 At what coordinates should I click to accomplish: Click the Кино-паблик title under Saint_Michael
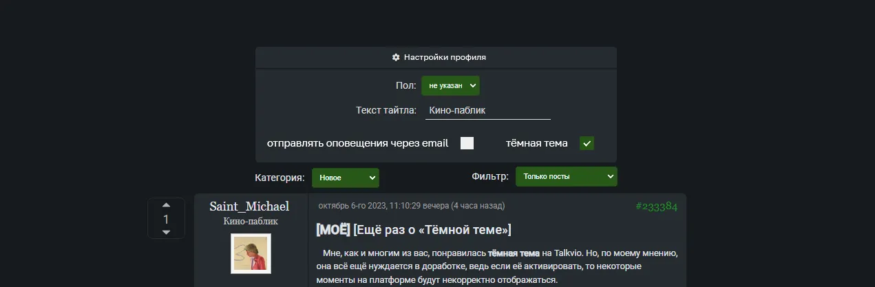251,222
